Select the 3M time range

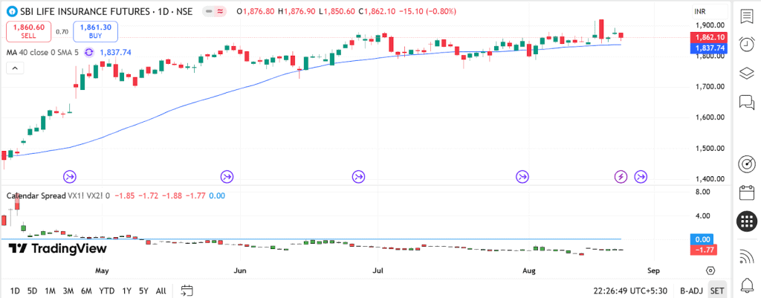point(68,291)
